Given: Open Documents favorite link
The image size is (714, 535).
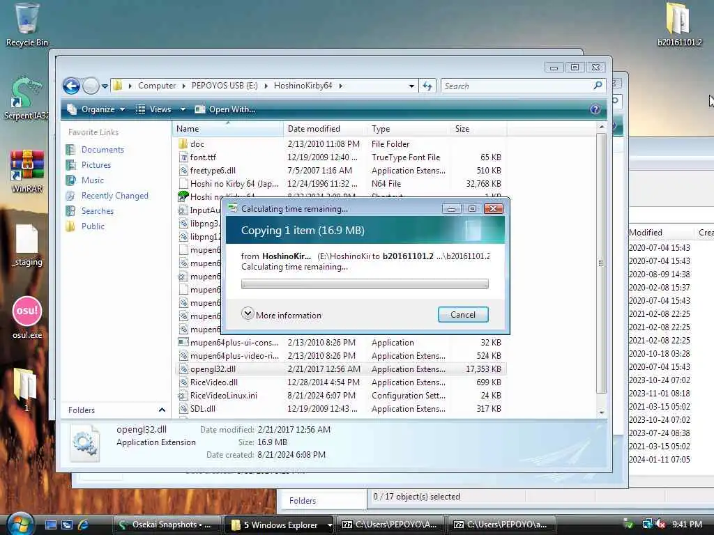Looking at the screenshot, I should pos(102,150).
